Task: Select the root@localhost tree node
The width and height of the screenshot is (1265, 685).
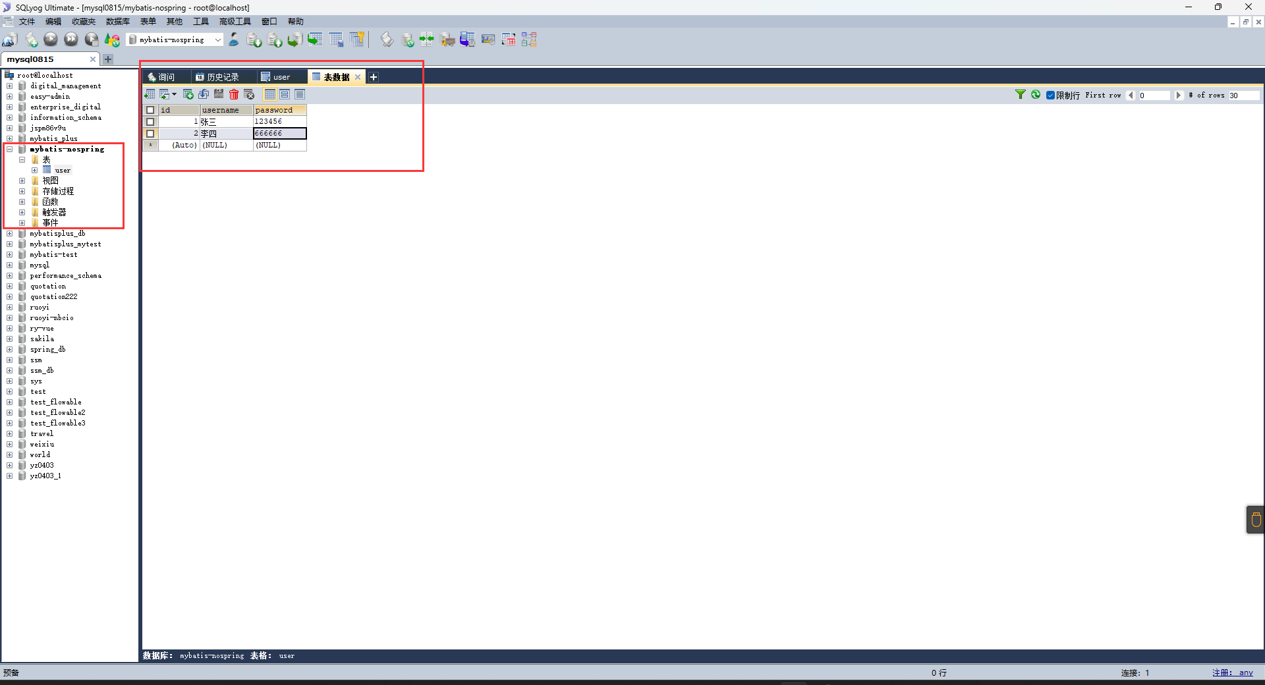Action: pos(45,76)
